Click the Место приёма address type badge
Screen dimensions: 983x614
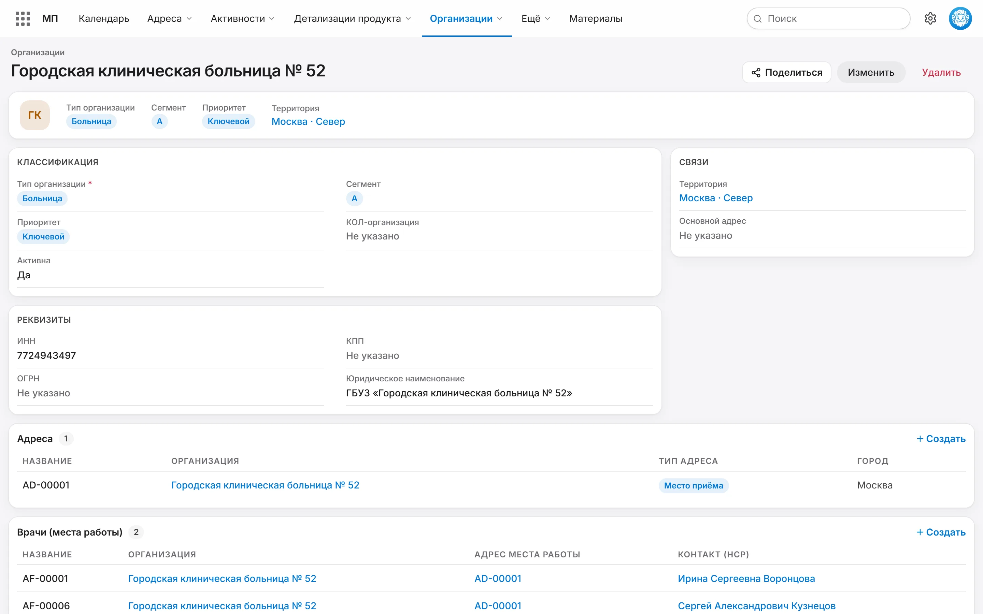coord(694,486)
